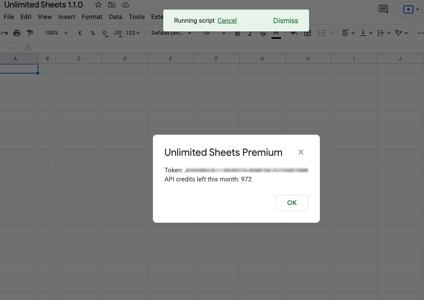This screenshot has width=424, height=300.
Task: Star the Unlimited Sheets 1.1.0 document
Action: tap(98, 5)
